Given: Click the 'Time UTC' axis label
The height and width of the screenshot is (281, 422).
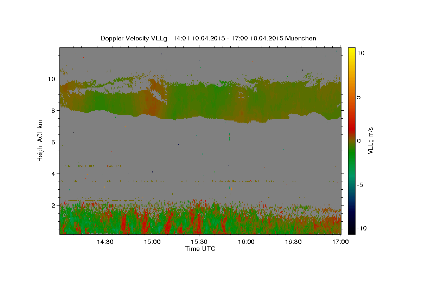Looking at the screenshot, I should [x=200, y=249].
